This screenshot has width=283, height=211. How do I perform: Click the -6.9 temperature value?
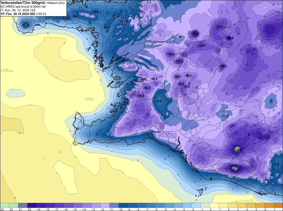pos(159,101)
